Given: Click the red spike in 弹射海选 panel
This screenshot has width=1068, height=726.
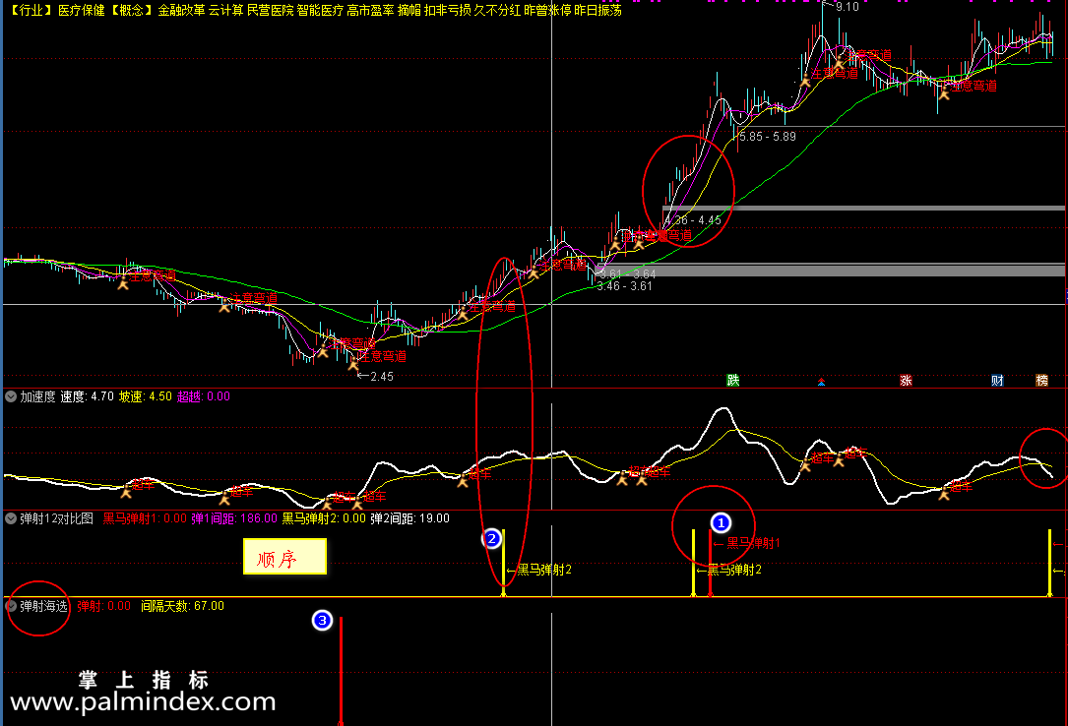Looking at the screenshot, I should coord(341,671).
